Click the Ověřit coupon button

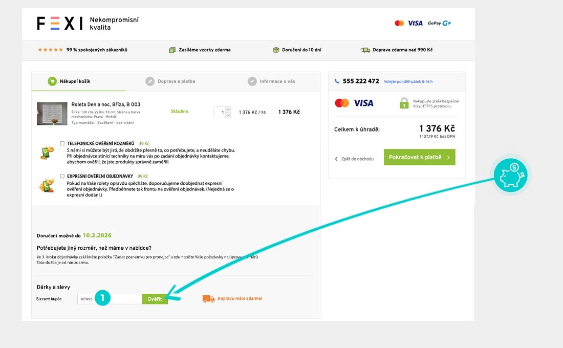point(155,299)
